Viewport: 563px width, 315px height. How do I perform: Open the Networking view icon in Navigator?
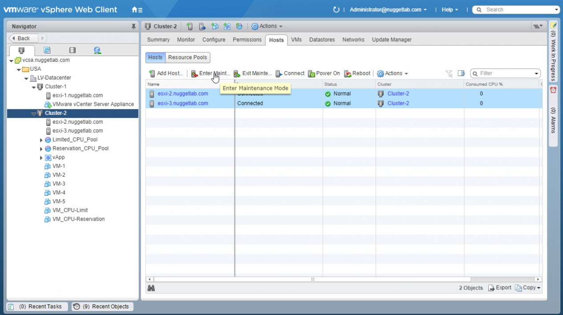click(x=97, y=50)
